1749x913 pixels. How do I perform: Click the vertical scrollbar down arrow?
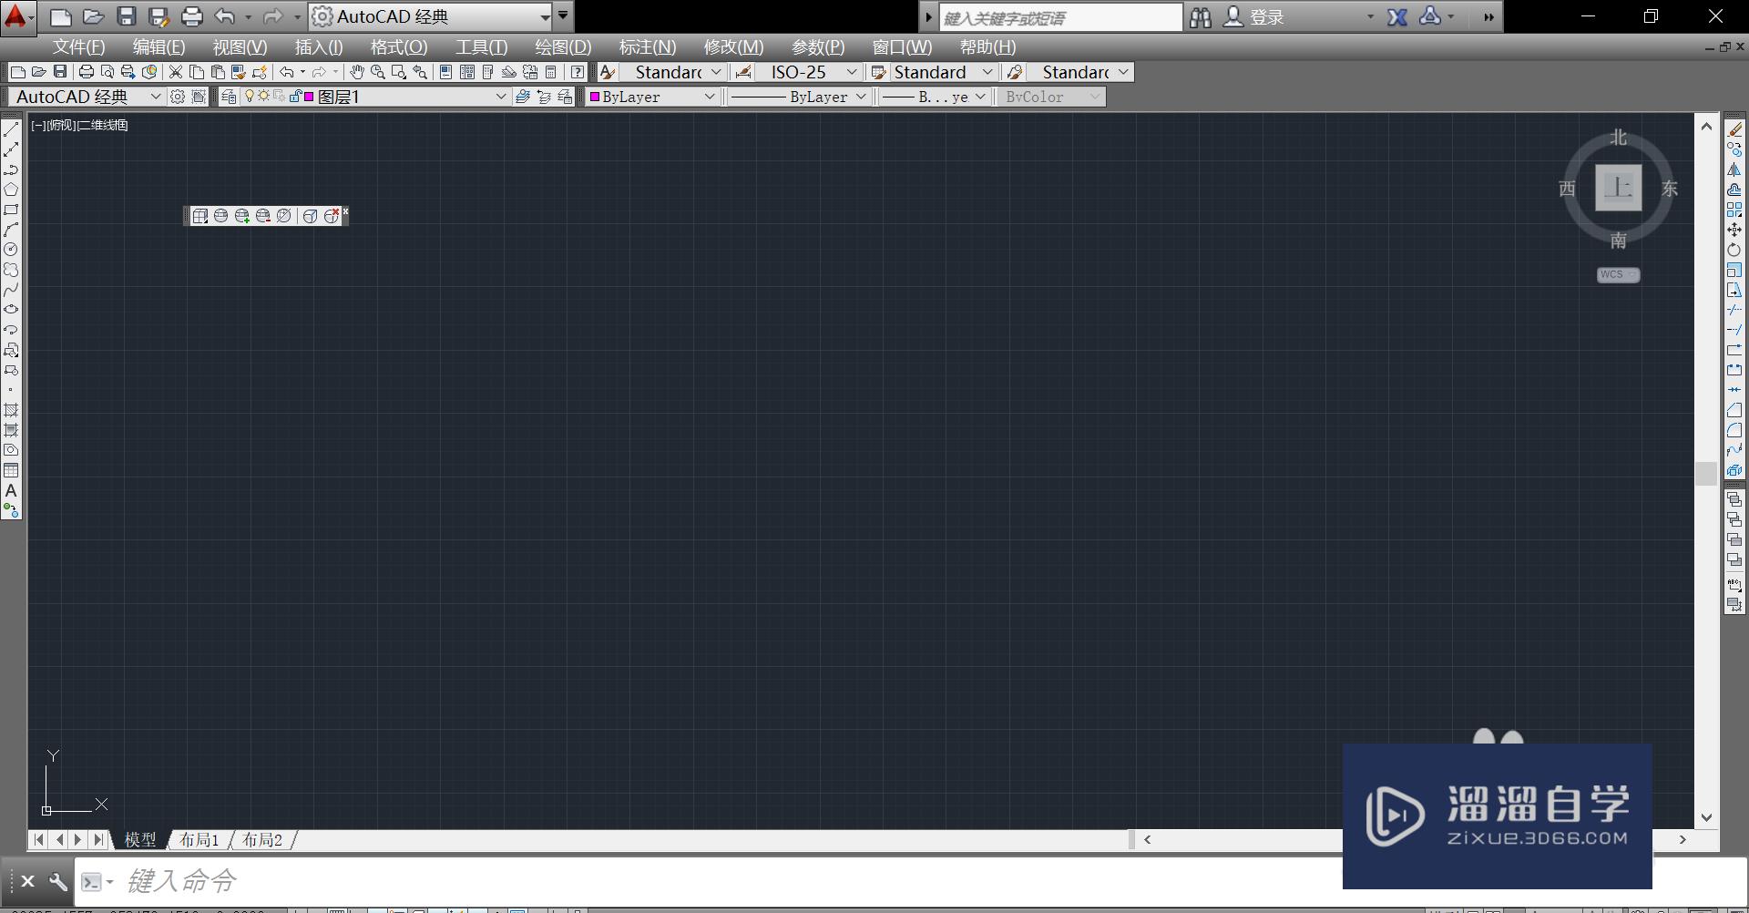(1706, 817)
